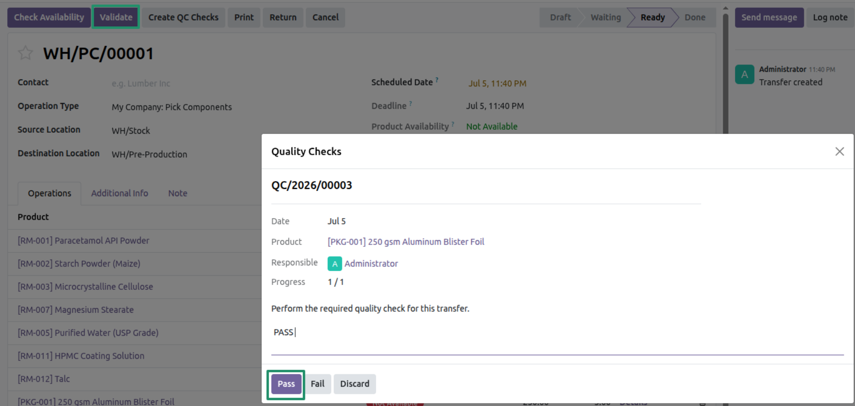Validate the transfer
The height and width of the screenshot is (406, 855).
[x=116, y=18]
